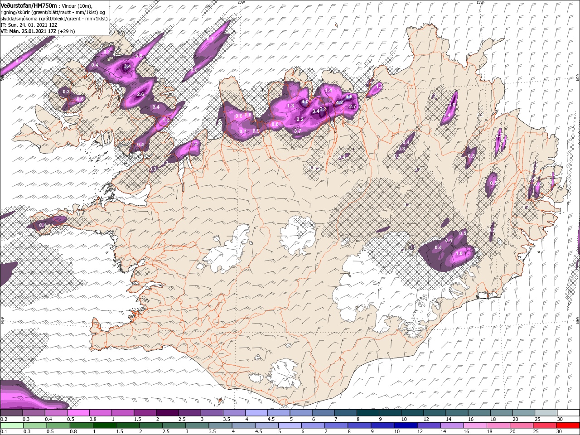Click the light lavender upper swatch starting at 4
This screenshot has height=435, width=580.
point(256,413)
